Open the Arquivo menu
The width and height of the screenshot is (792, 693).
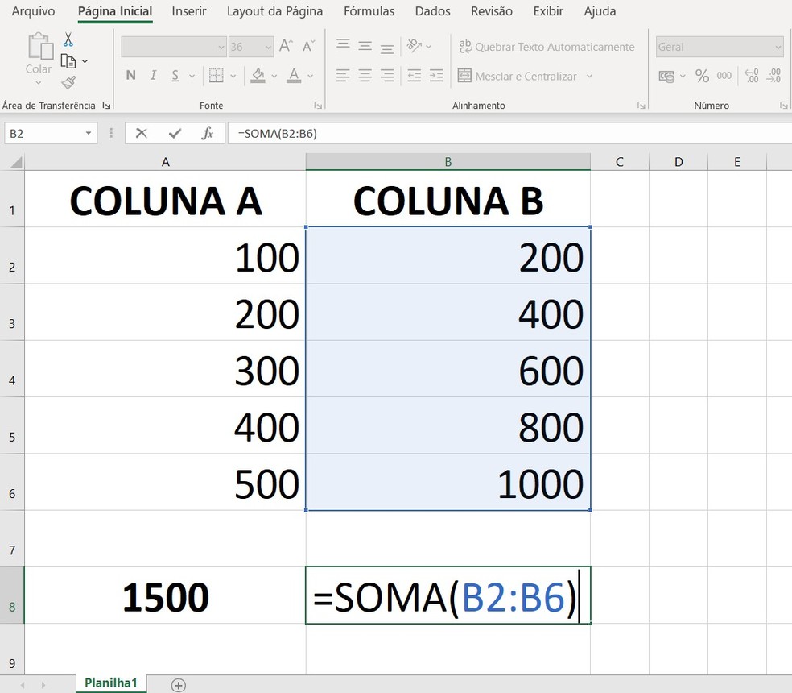(31, 11)
